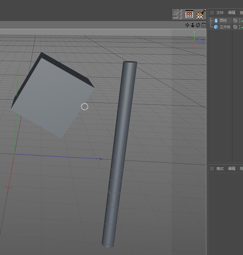This screenshot has width=243, height=255.
Task: Open the 文件 menu in object manager
Action: 220,13
